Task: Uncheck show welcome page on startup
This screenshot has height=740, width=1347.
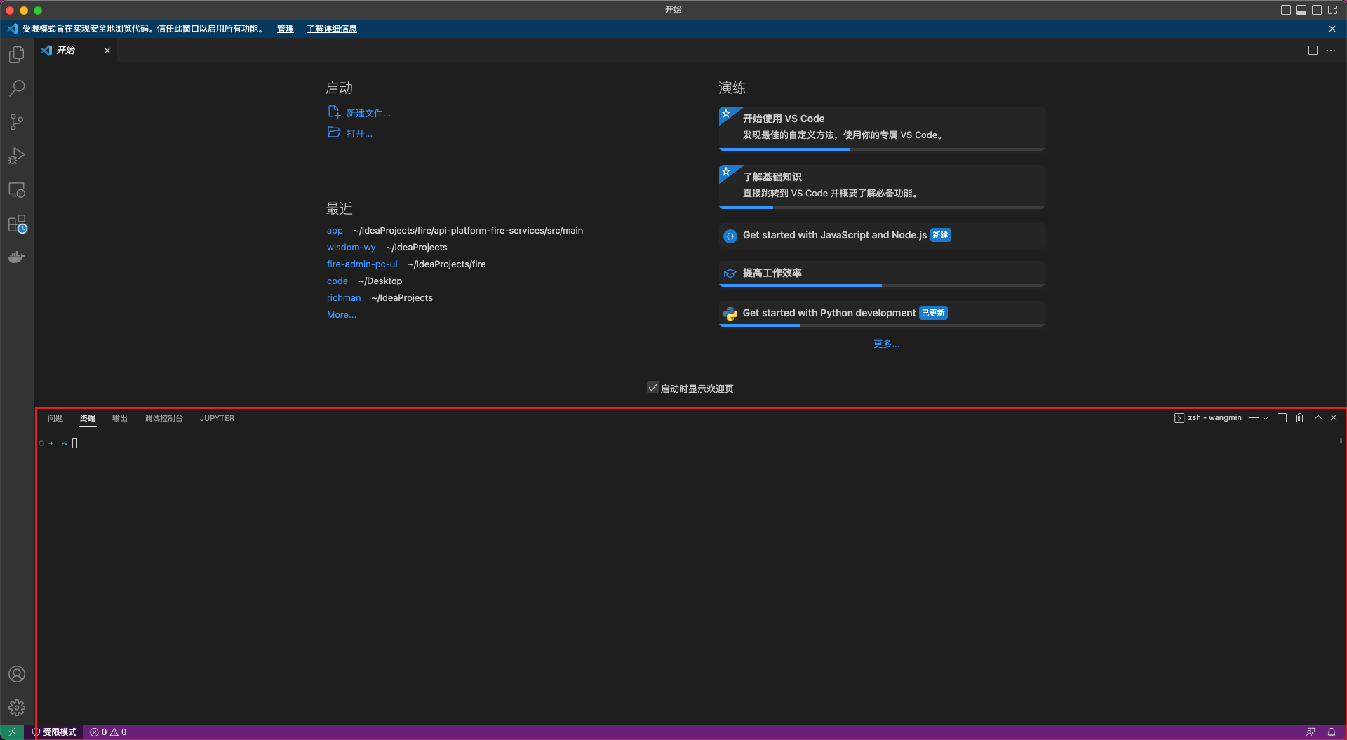Action: [x=652, y=388]
